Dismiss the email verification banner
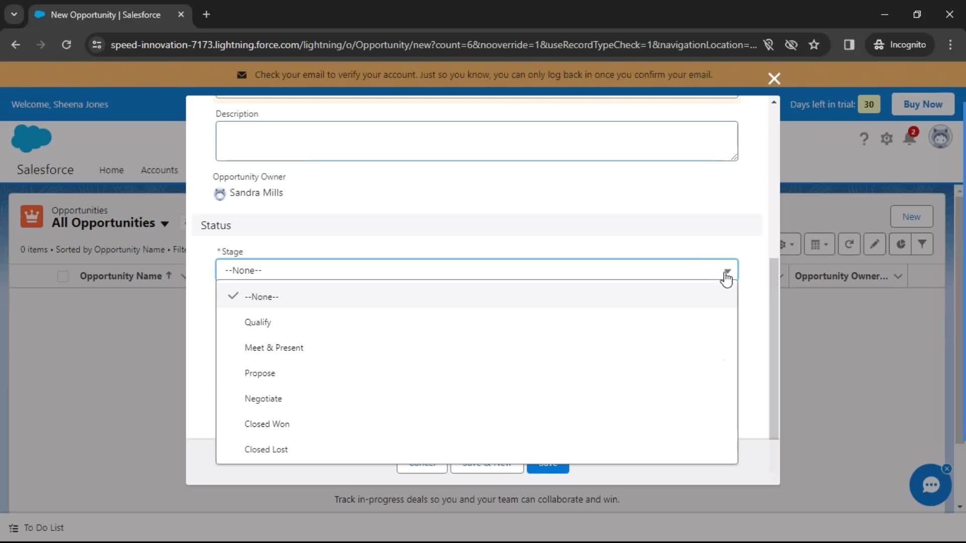966x543 pixels. tap(774, 78)
